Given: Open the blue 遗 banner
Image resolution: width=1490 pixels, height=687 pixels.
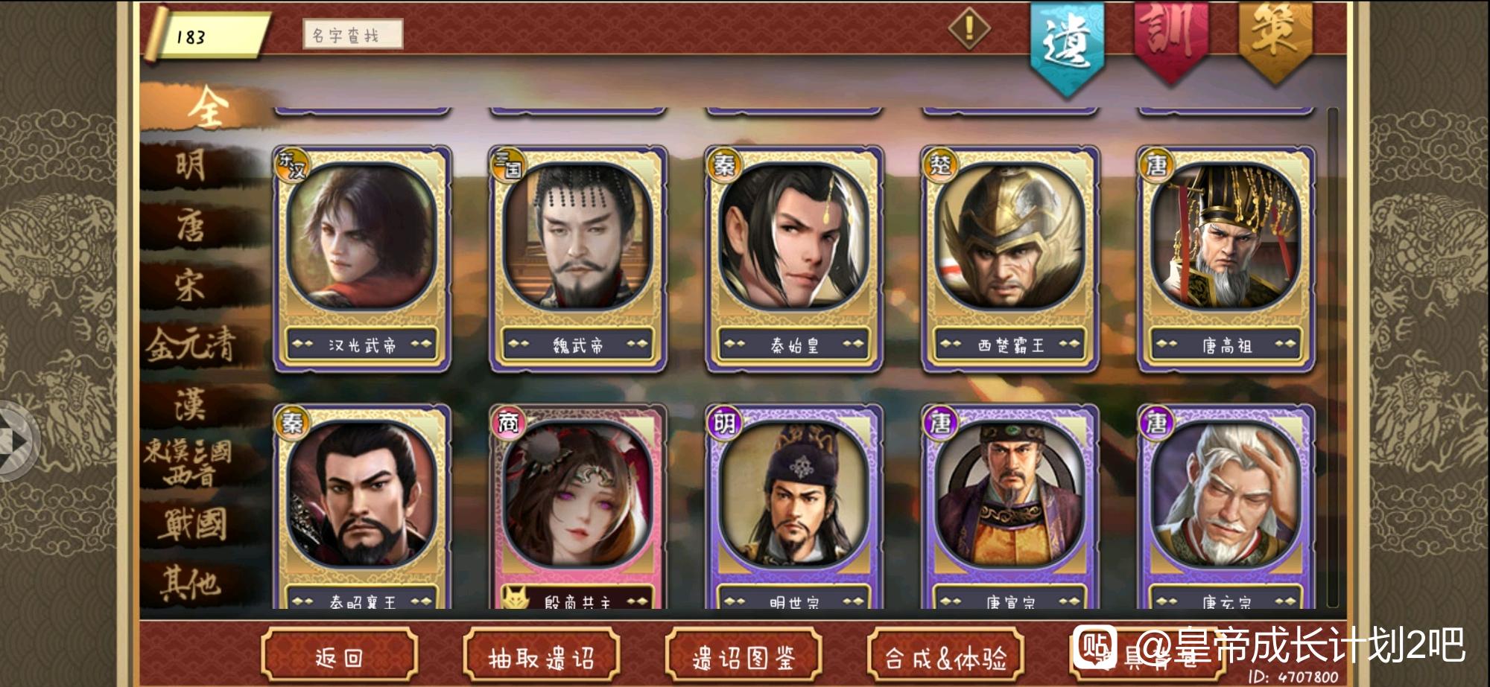Looking at the screenshot, I should (1068, 45).
